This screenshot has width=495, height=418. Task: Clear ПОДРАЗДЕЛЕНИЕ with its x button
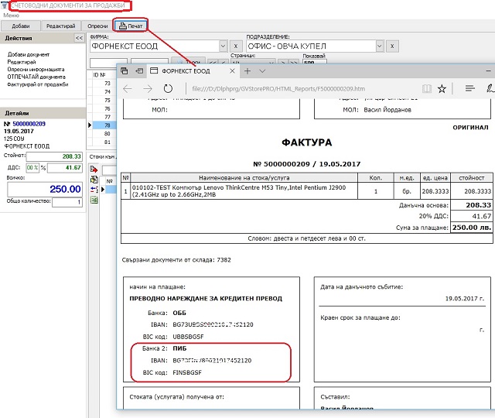tap(392, 46)
